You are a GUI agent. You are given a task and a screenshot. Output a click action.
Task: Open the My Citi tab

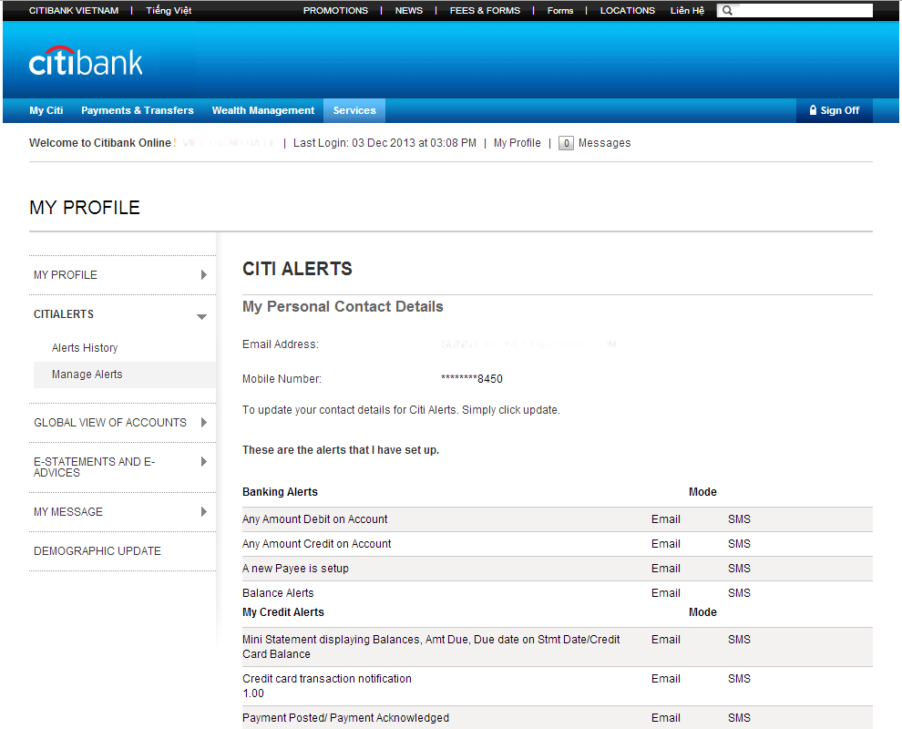pos(46,110)
